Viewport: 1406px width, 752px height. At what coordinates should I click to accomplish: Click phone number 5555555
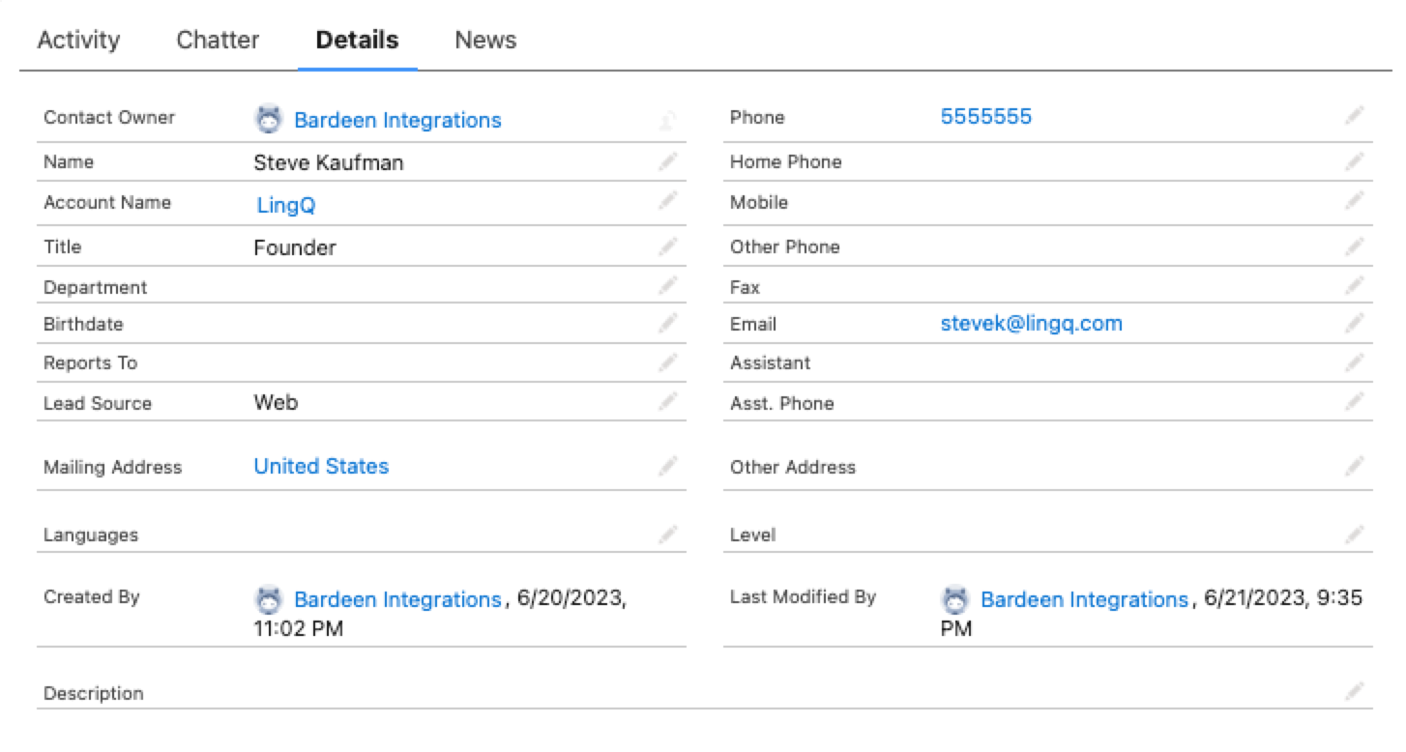986,116
